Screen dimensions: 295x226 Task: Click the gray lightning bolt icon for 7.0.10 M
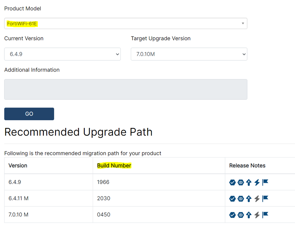(x=257, y=215)
